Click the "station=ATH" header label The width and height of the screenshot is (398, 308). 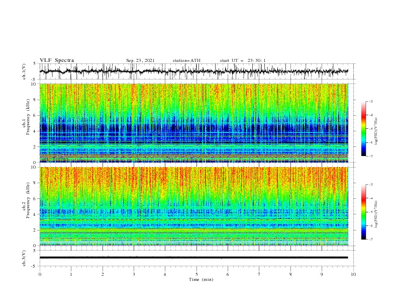(x=186, y=60)
